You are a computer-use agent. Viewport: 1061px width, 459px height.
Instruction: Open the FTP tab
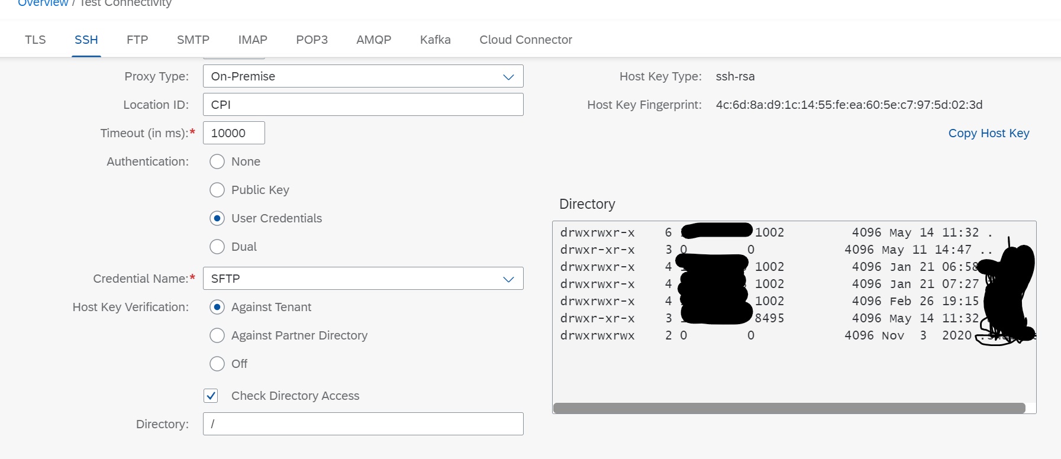137,40
